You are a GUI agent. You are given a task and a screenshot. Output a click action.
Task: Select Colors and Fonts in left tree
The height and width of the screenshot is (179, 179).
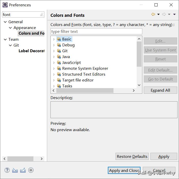pyautogui.click(x=31, y=33)
